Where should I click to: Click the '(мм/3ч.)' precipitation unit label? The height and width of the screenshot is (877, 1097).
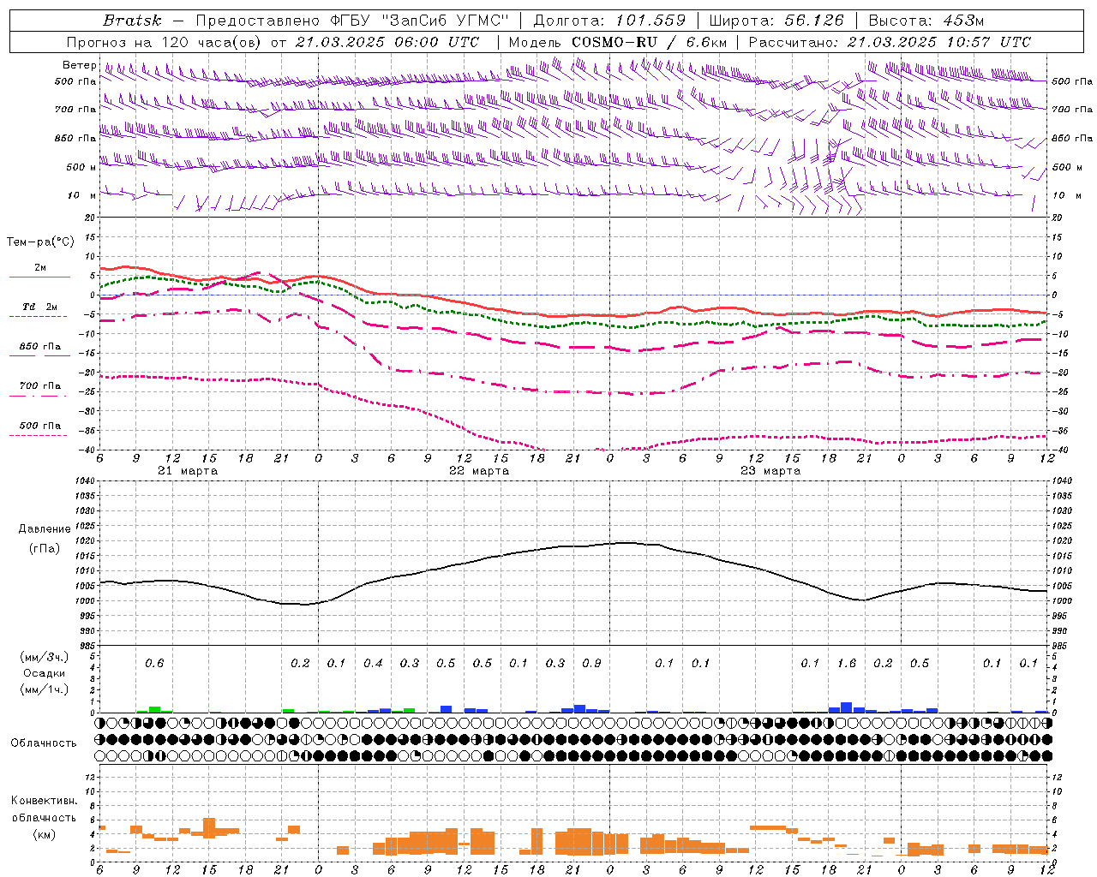[x=44, y=657]
